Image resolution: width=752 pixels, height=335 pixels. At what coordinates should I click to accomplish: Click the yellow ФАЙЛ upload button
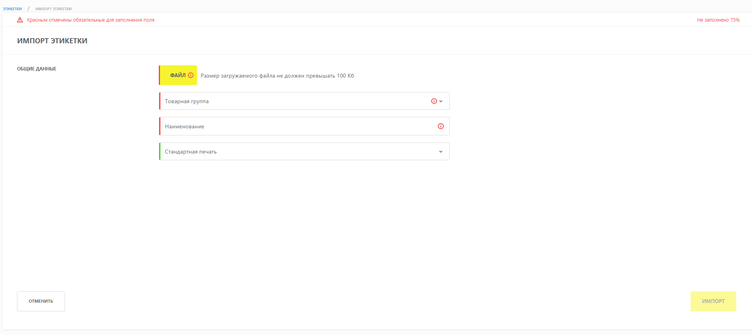(178, 75)
